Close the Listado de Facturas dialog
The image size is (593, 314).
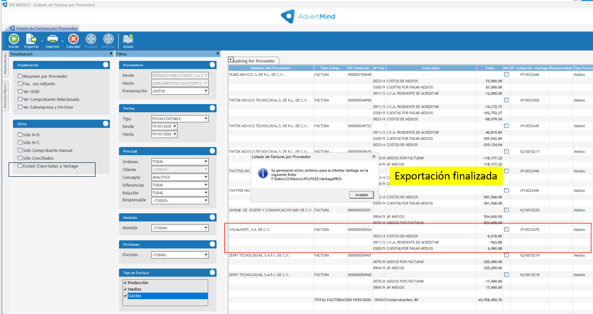(x=374, y=156)
